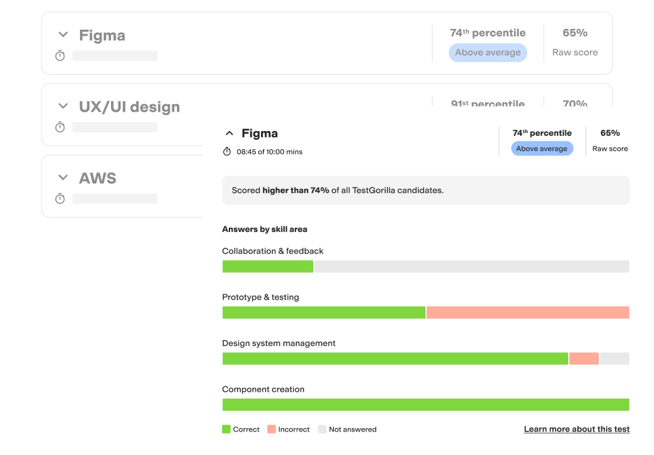Screen dimensions: 654x455
Task: Click faded 'Raw score' in background Figma card
Action: (575, 52)
